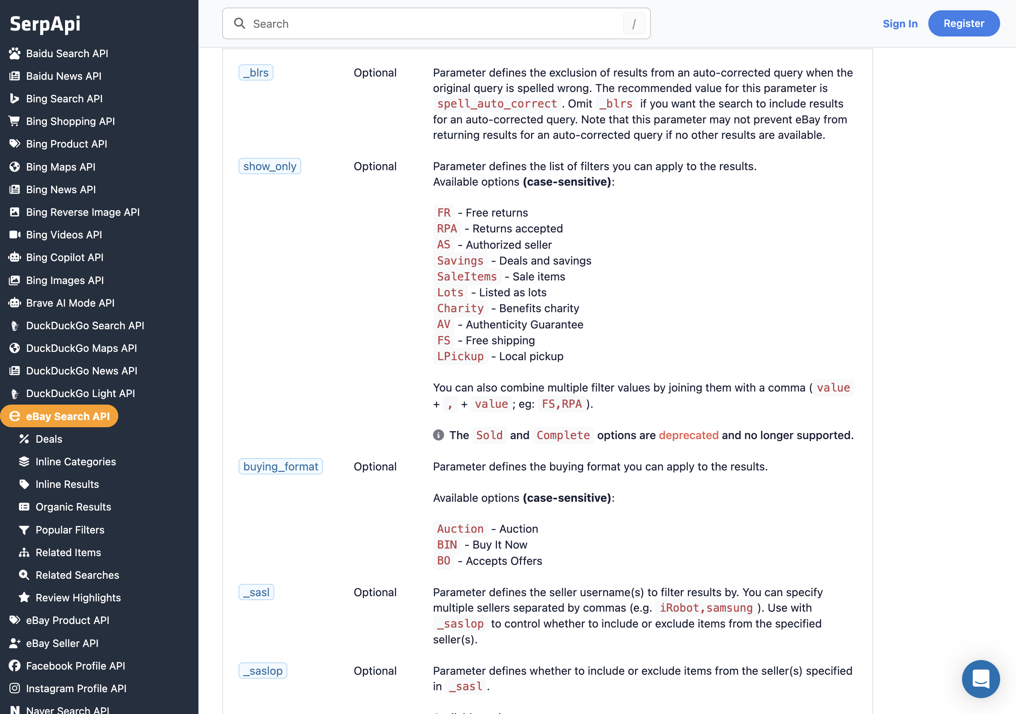Click the info icon beside deprecation note

[x=438, y=435]
